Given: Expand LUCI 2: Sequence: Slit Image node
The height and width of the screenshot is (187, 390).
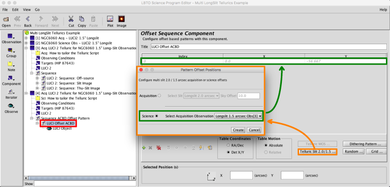Looking at the screenshot, I should tap(38, 83).
